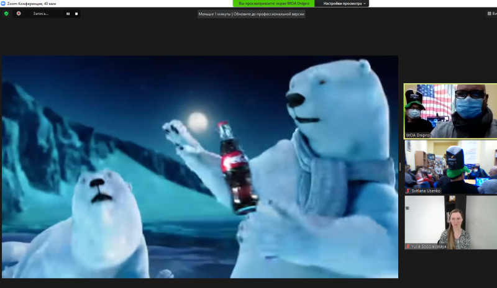Open the view layout button at top right
This screenshot has width=497, height=288.
pos(492,13)
